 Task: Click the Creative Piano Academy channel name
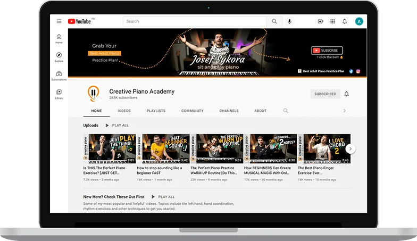coord(141,92)
